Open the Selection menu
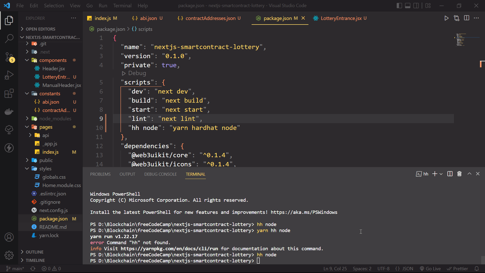 (x=54, y=6)
